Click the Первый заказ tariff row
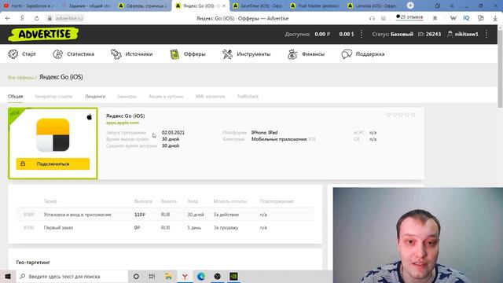Viewport: 503px width, 283px height. (x=165, y=227)
